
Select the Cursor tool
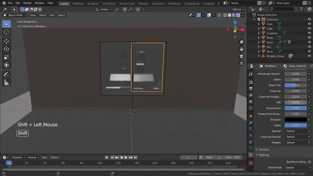(x=6, y=32)
